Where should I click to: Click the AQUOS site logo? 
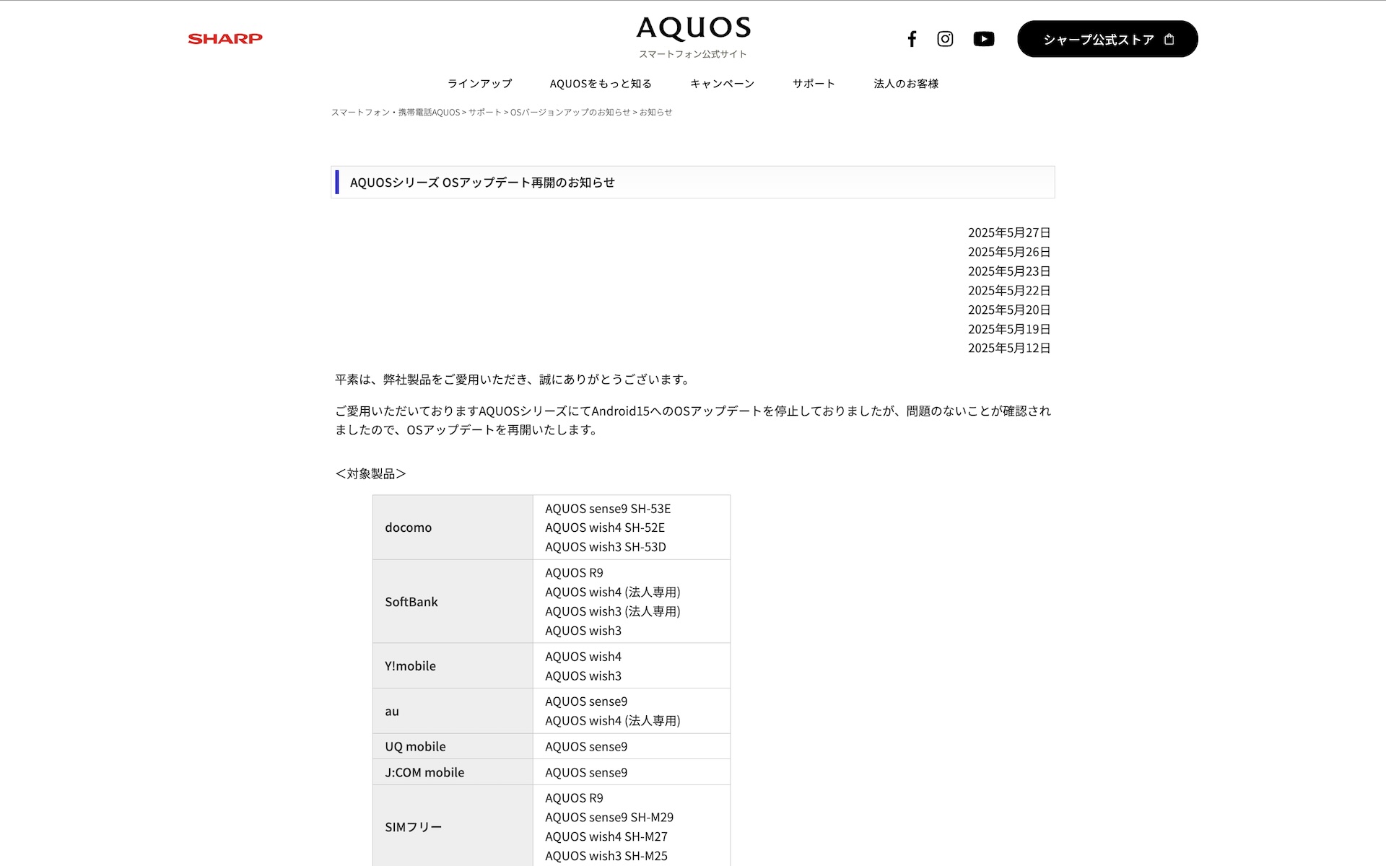(x=693, y=29)
